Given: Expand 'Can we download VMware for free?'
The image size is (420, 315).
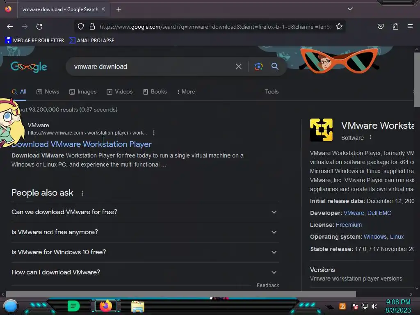Looking at the screenshot, I should click(145, 212).
